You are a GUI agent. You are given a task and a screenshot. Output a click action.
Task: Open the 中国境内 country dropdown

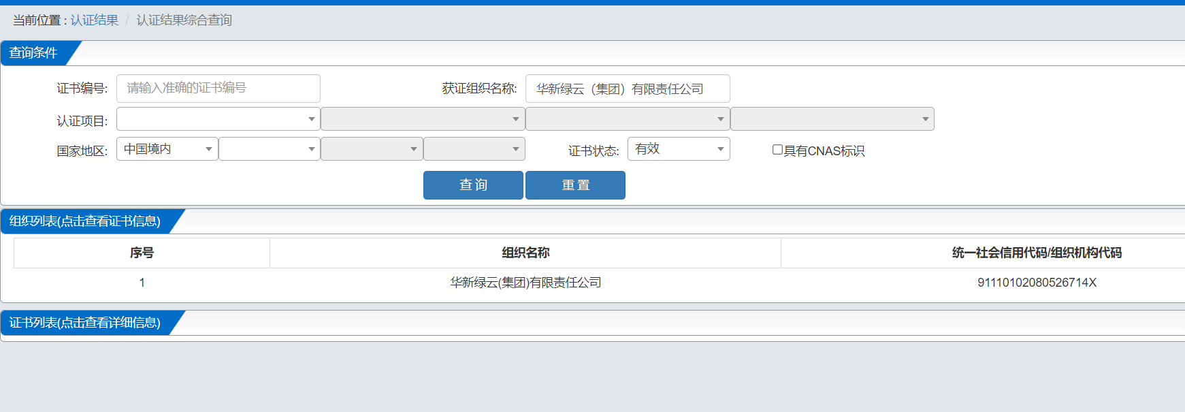tap(167, 149)
